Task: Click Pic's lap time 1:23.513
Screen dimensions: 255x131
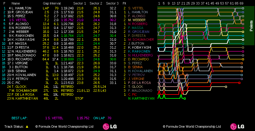Action: [67, 83]
